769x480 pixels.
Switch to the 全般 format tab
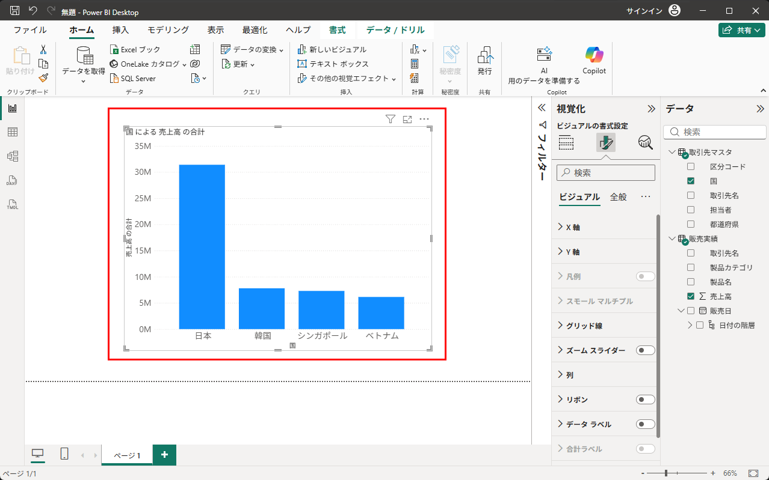tap(618, 196)
